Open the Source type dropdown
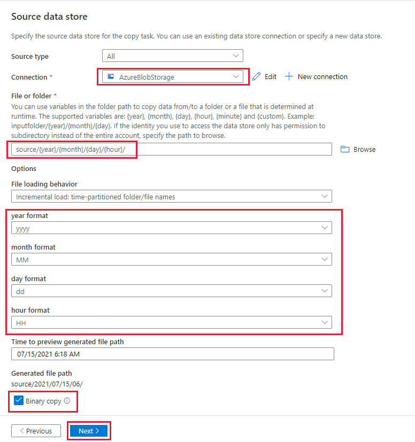This screenshot has height=442, width=415. pyautogui.click(x=172, y=55)
